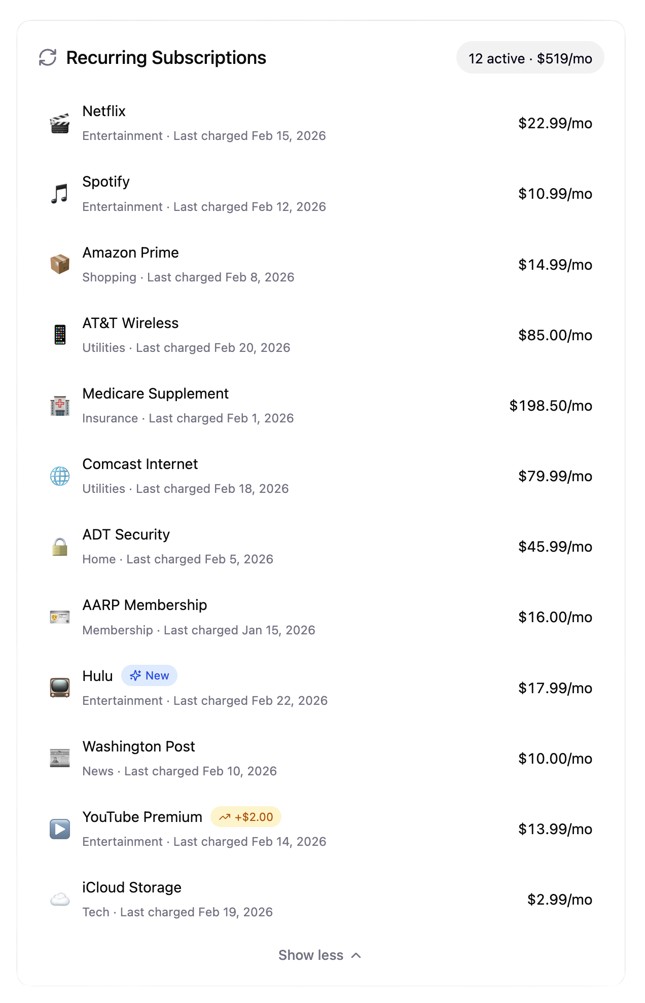Click the New badge next to Hulu
This screenshot has width=645, height=1003.
pyautogui.click(x=150, y=675)
